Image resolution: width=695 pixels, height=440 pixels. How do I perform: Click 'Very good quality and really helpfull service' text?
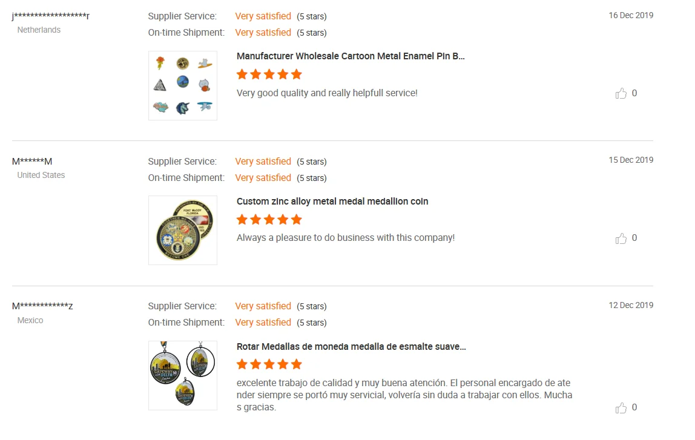[327, 93]
